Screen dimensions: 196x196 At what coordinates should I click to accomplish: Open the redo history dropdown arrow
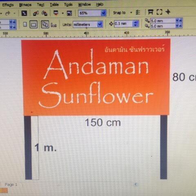point(14,13)
